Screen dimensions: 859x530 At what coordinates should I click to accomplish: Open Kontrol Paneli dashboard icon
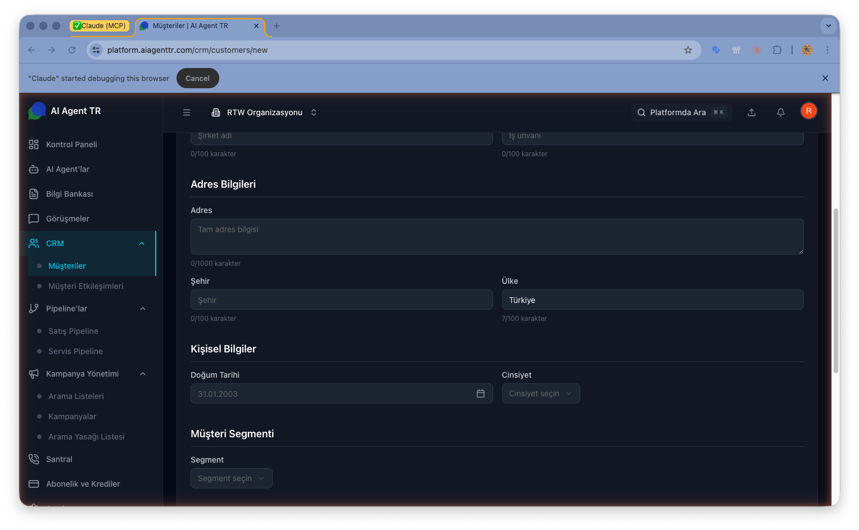34,144
